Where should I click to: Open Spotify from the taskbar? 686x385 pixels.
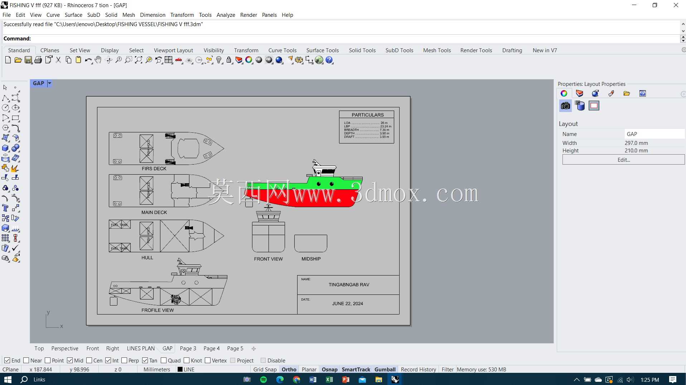pos(264,380)
